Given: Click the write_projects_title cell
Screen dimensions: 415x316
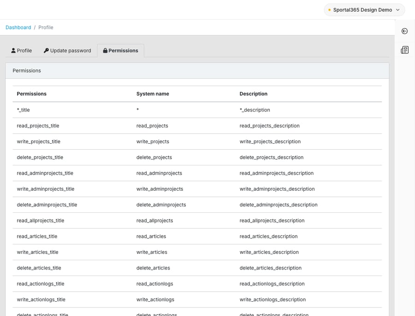Looking at the screenshot, I should [72, 142].
